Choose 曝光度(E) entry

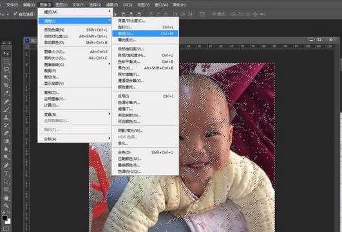coord(146,40)
